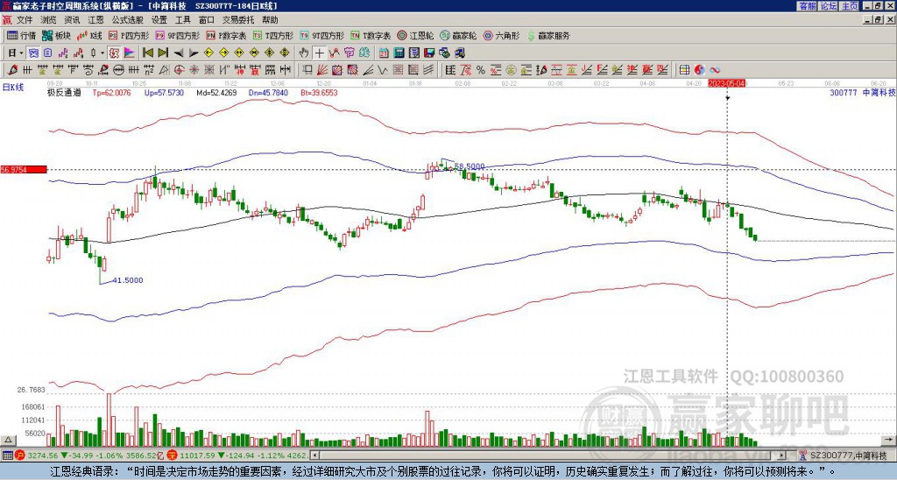Select the zigzag wave line tool
897x480 pixels.
point(334,53)
